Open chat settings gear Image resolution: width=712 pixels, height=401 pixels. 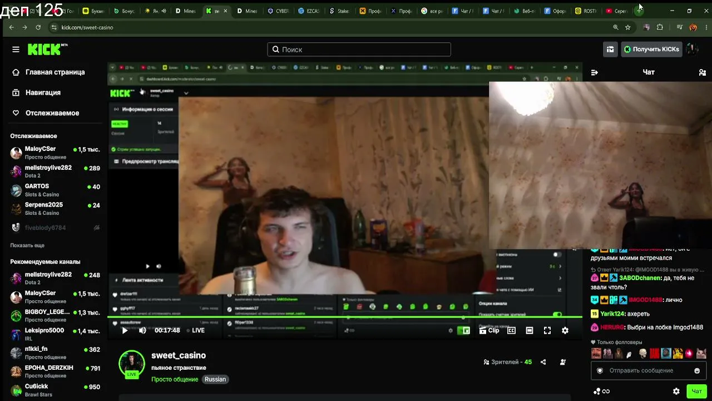pos(676,392)
